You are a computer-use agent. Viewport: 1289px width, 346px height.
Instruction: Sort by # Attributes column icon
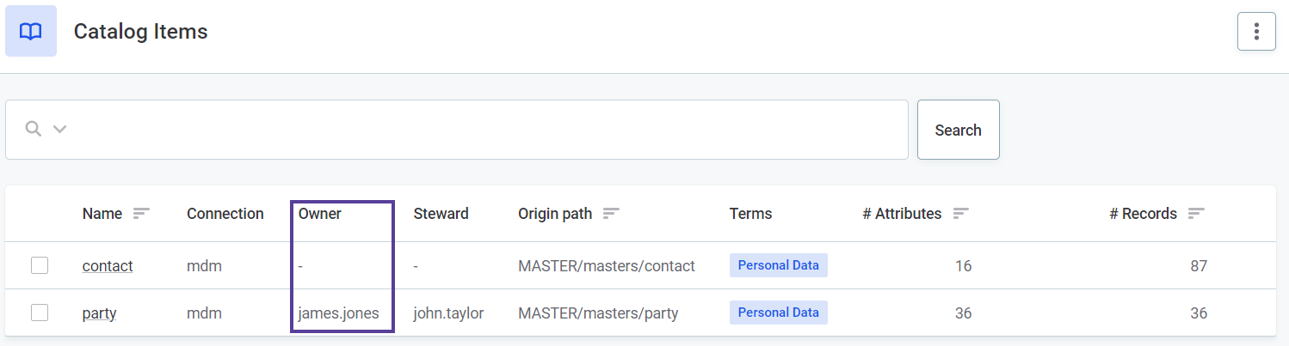(x=961, y=214)
